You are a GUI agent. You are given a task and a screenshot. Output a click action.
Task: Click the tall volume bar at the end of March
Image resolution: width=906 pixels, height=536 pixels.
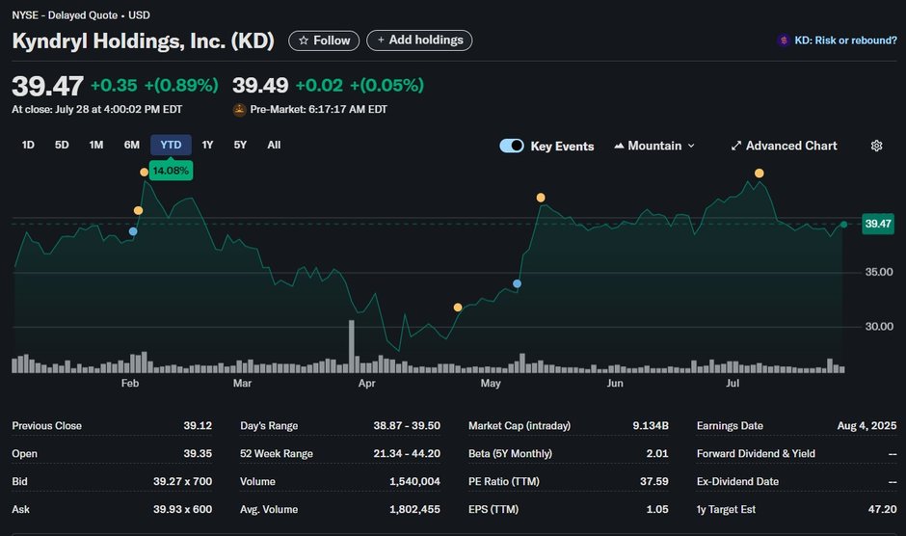point(351,346)
